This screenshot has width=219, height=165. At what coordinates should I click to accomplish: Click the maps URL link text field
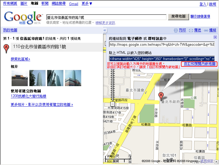[162, 44]
